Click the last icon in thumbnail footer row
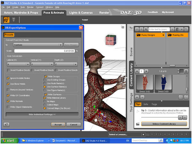192x144 pixels. [x=186, y=97]
